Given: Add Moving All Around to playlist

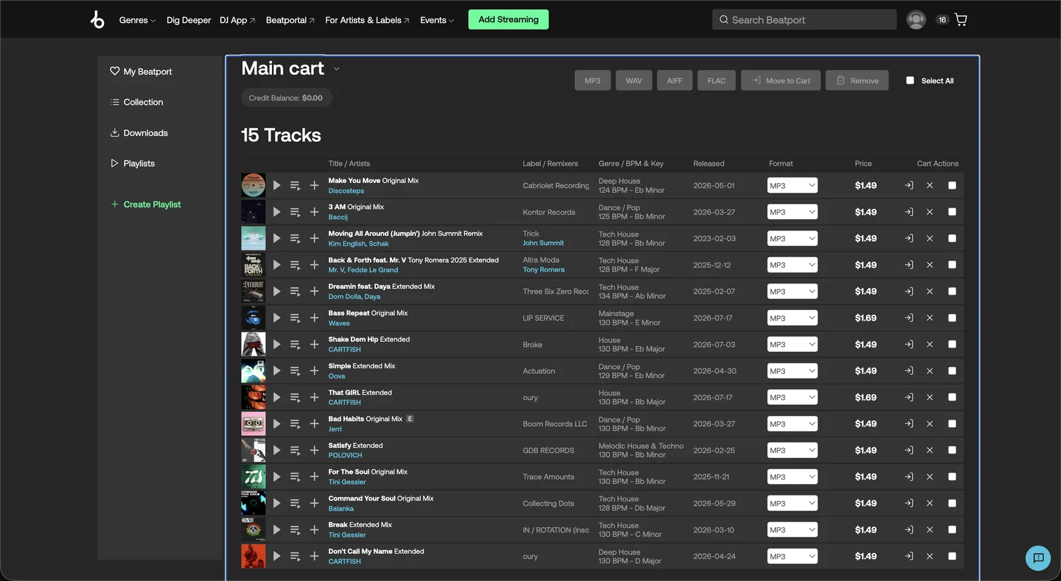Looking at the screenshot, I should coord(314,238).
